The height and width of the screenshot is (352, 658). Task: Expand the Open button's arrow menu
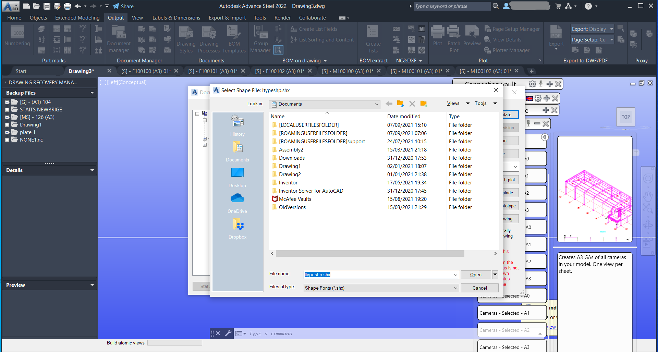tap(495, 275)
